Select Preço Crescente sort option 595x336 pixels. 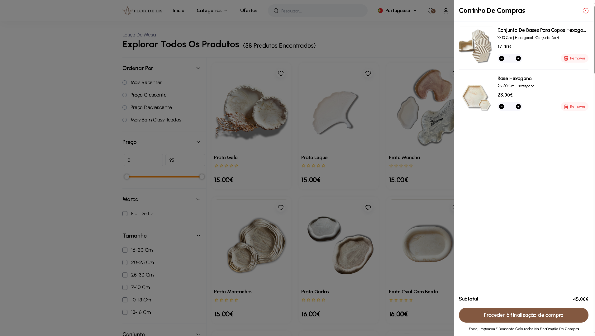125,95
